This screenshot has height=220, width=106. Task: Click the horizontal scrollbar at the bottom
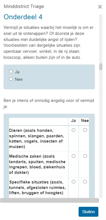click(x=50, y=200)
